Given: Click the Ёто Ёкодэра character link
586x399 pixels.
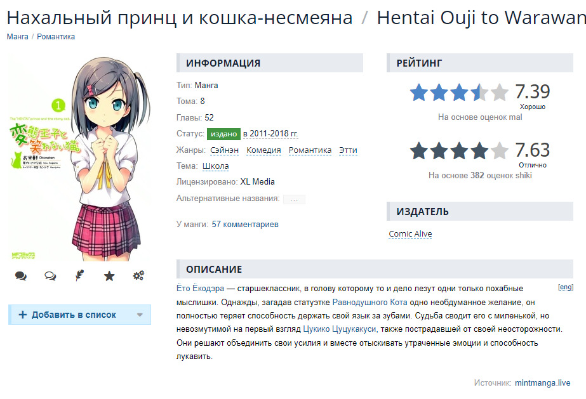Looking at the screenshot, I should [200, 289].
